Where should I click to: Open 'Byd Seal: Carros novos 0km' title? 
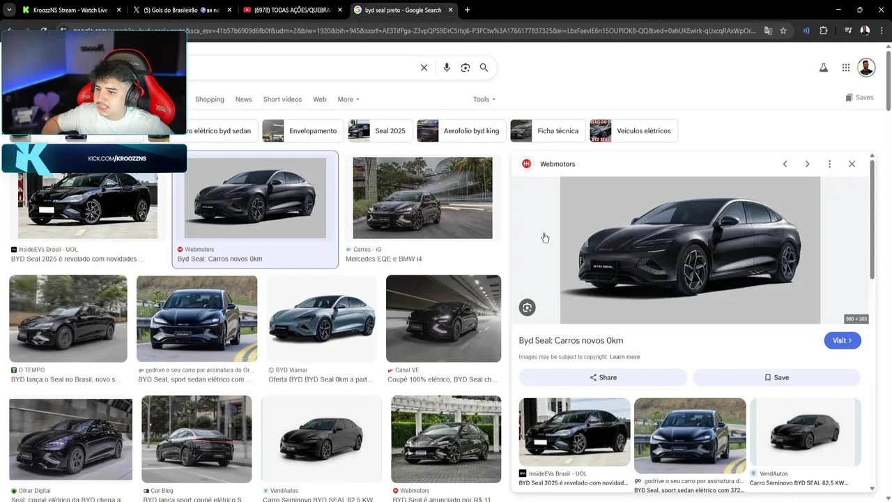571,340
